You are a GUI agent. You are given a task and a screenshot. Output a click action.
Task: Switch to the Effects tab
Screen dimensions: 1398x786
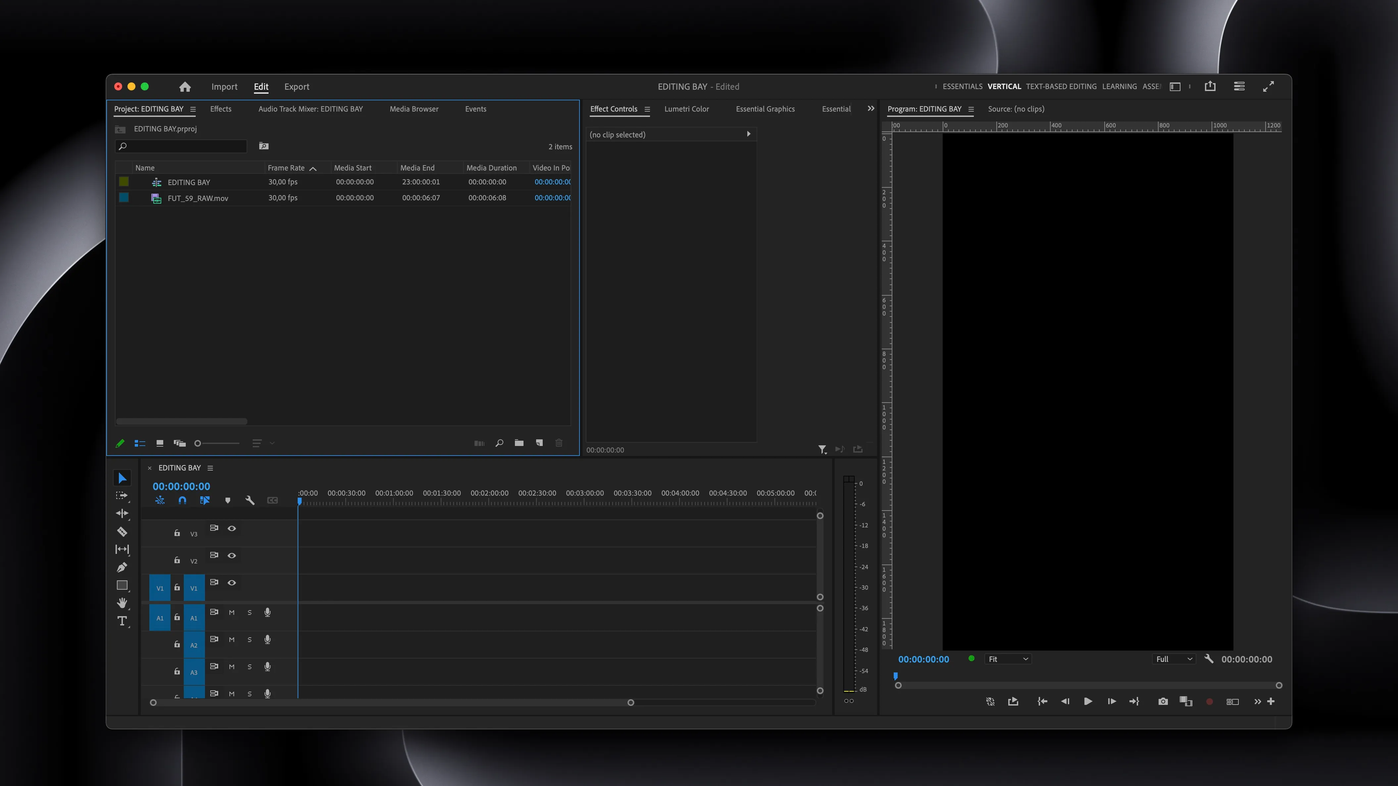220,109
